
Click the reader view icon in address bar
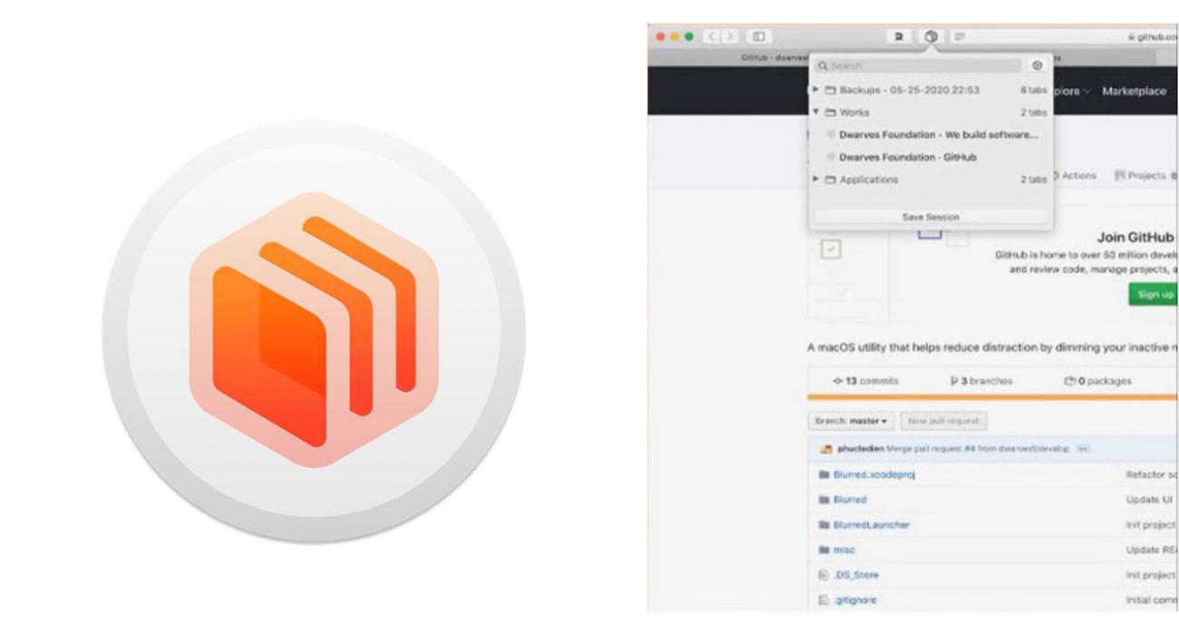click(959, 36)
